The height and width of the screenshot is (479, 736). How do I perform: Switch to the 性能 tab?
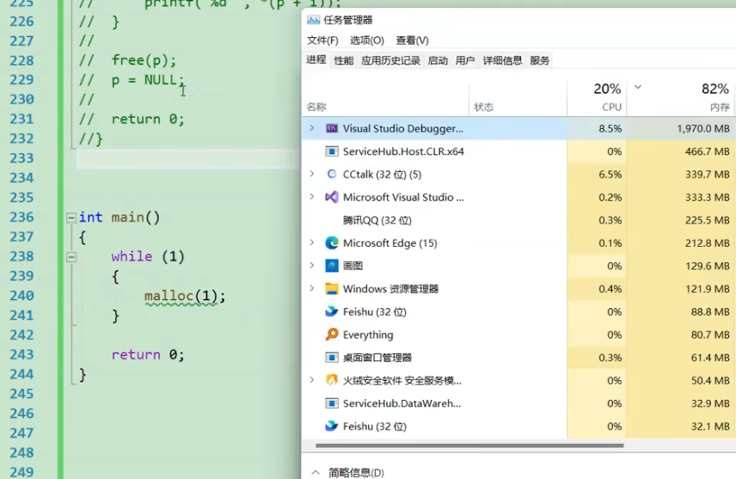[x=344, y=60]
